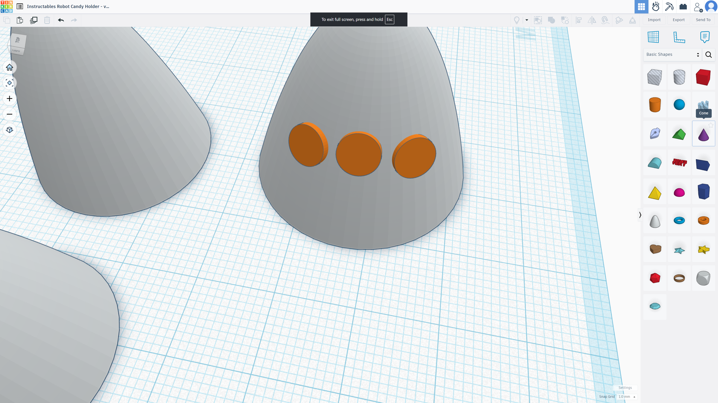Select the brown Ring shape
The image size is (718, 403).
pyautogui.click(x=679, y=278)
